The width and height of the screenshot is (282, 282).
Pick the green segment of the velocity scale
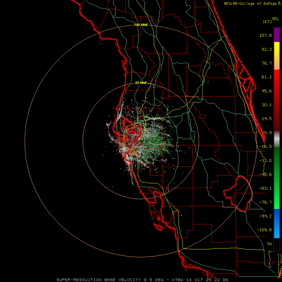277,178
